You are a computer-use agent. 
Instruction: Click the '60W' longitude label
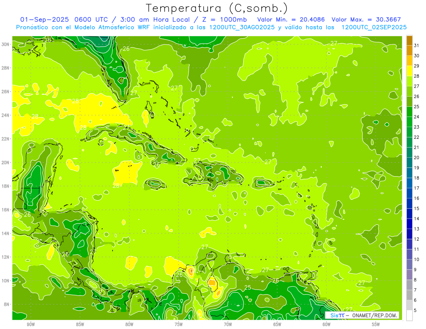(x=327, y=324)
